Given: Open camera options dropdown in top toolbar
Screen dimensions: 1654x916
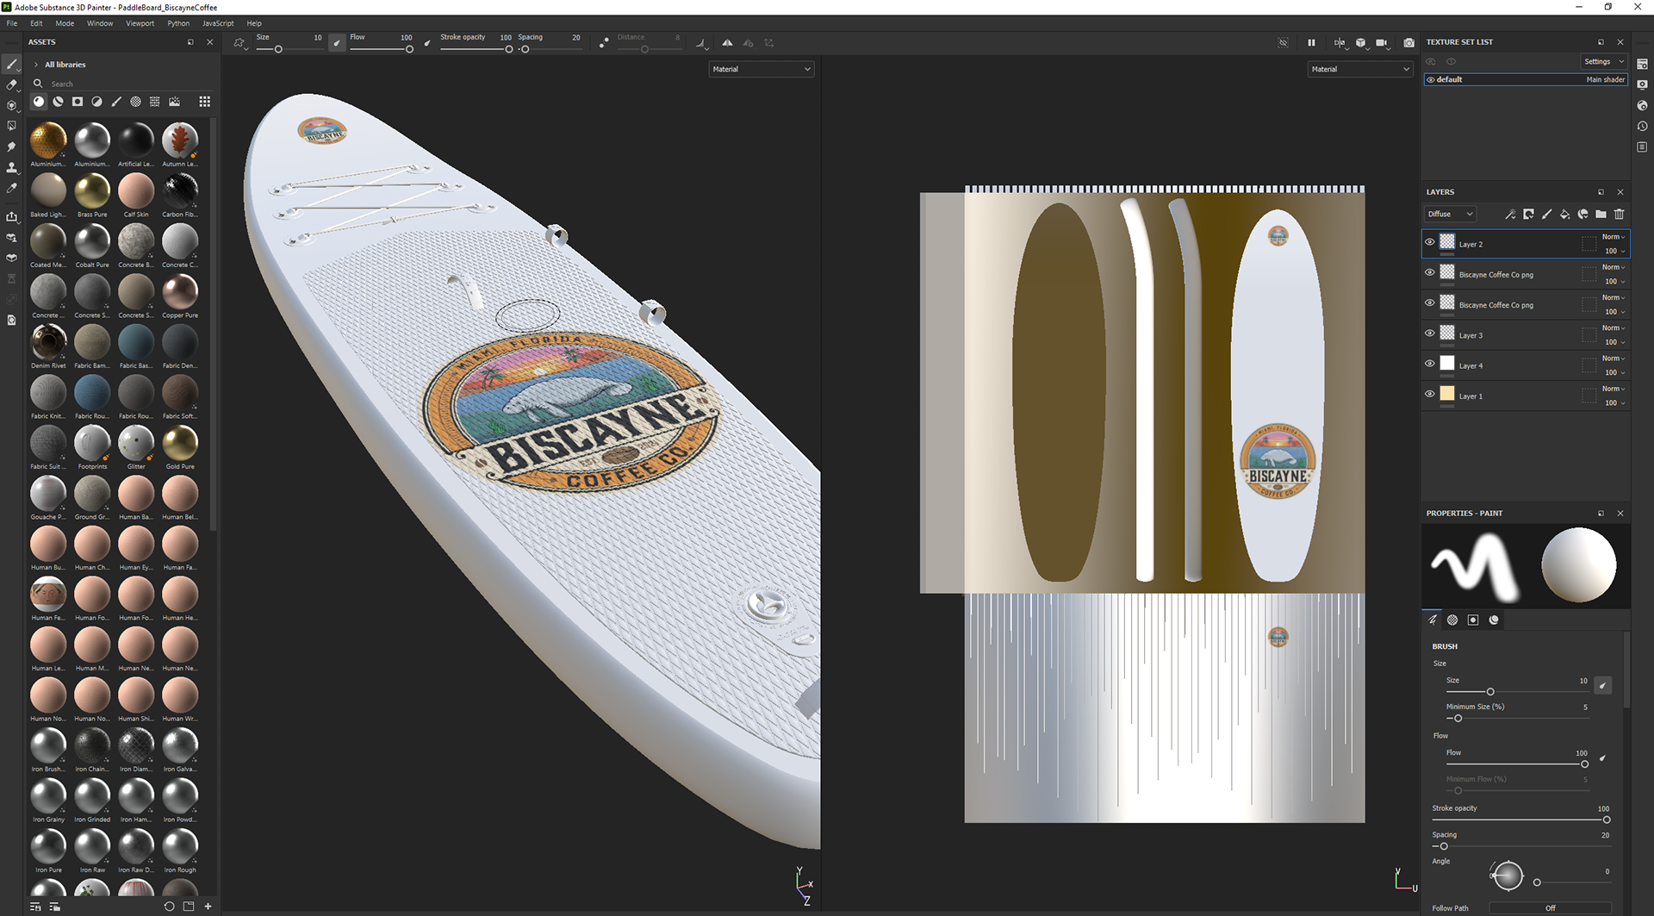Looking at the screenshot, I should pos(1383,43).
